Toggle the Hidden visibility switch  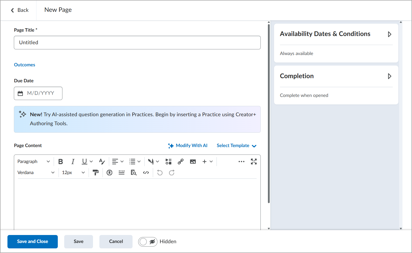148,242
